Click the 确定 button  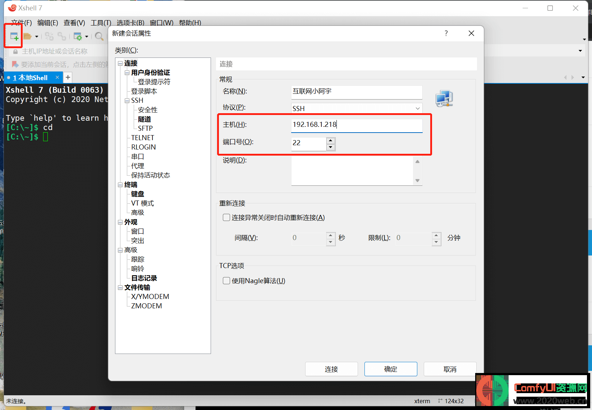tap(391, 369)
